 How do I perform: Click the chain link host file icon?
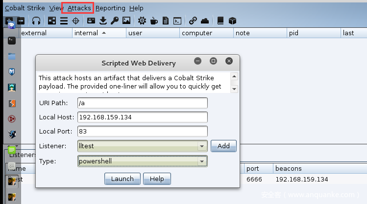(x=193, y=21)
